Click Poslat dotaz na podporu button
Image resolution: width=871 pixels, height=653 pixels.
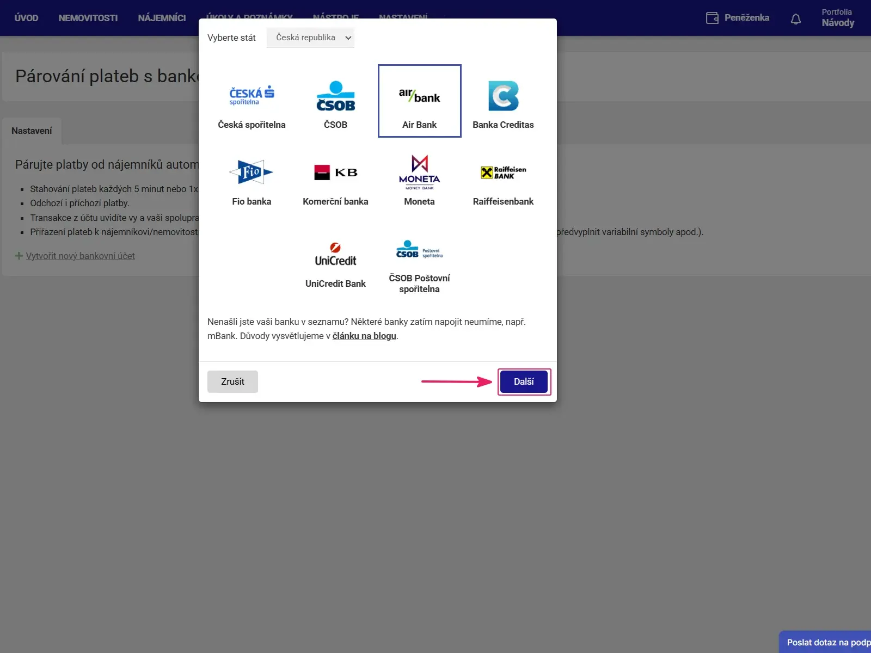[x=825, y=642]
